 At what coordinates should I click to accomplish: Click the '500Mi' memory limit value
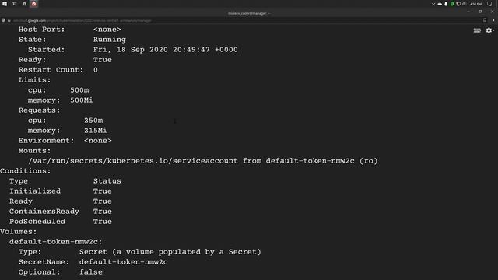pos(82,100)
